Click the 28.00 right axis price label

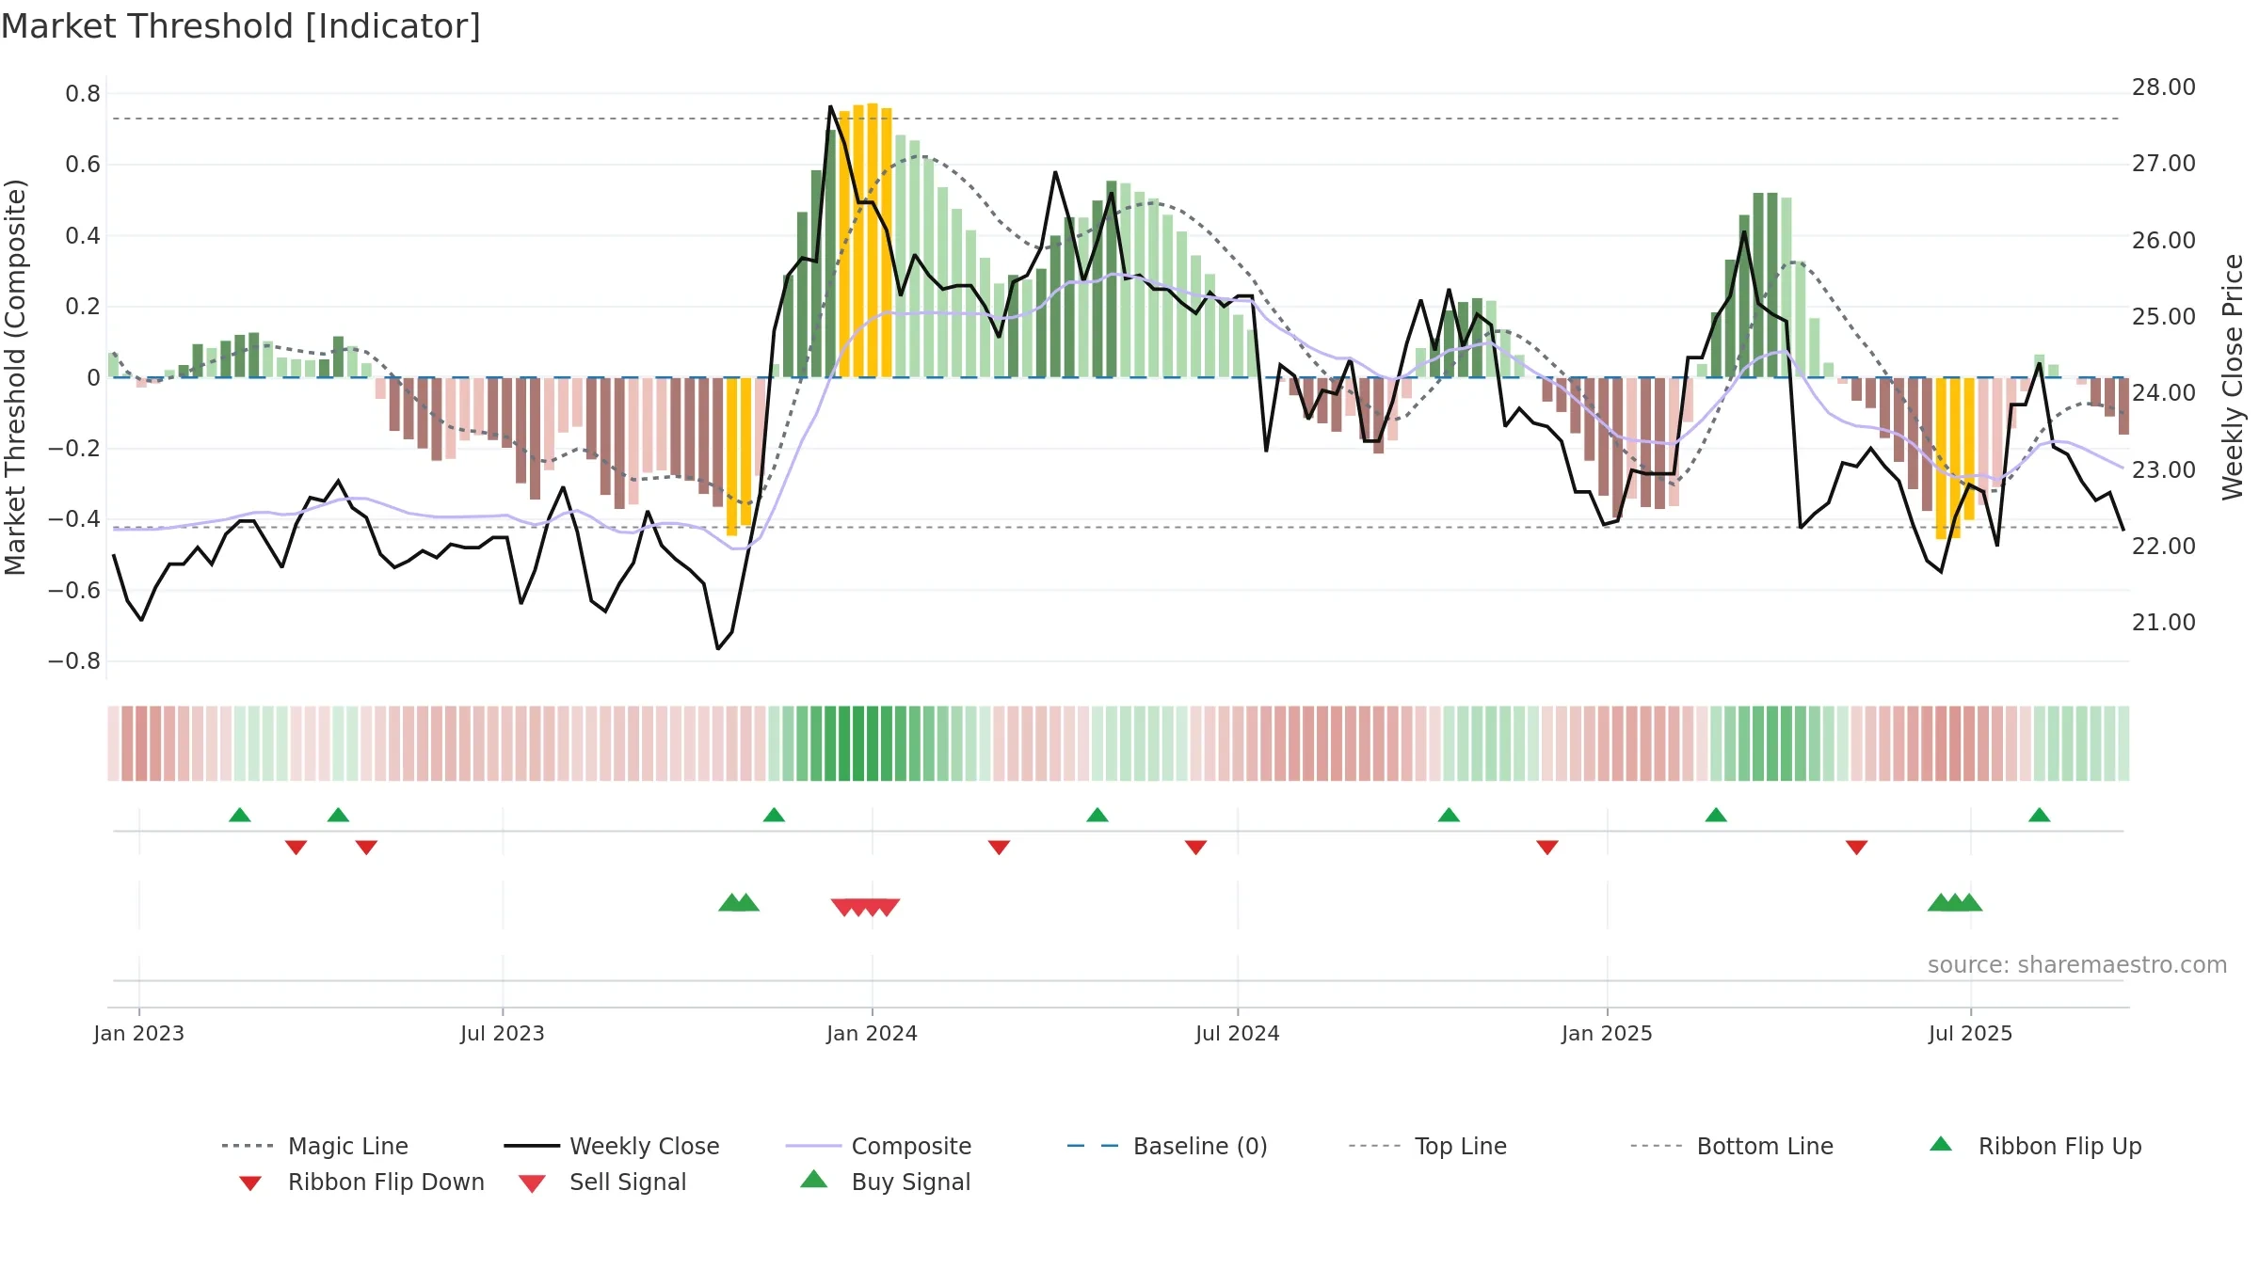(x=2164, y=87)
